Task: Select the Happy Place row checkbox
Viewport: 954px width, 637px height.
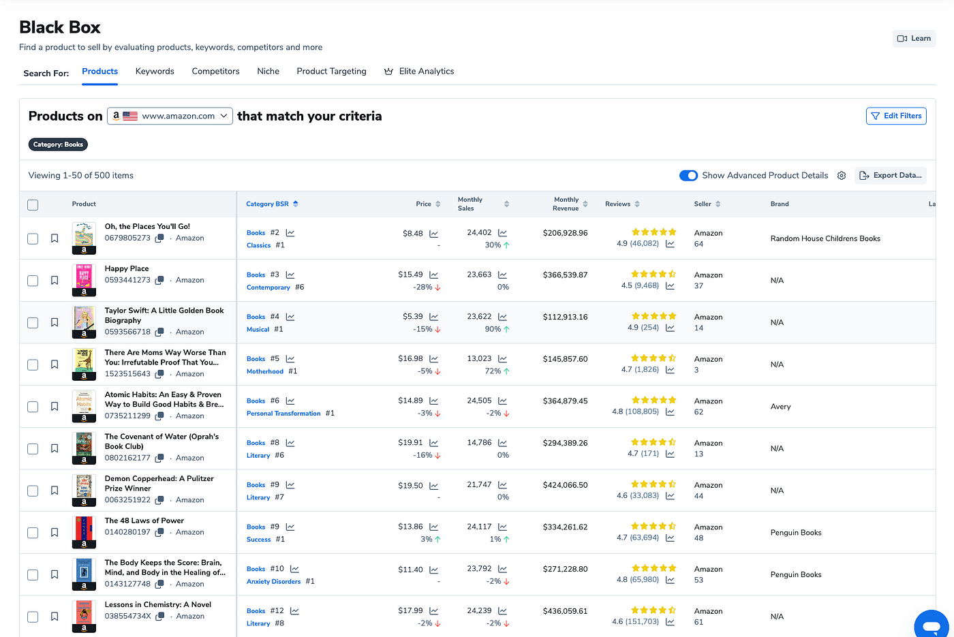Action: click(33, 281)
